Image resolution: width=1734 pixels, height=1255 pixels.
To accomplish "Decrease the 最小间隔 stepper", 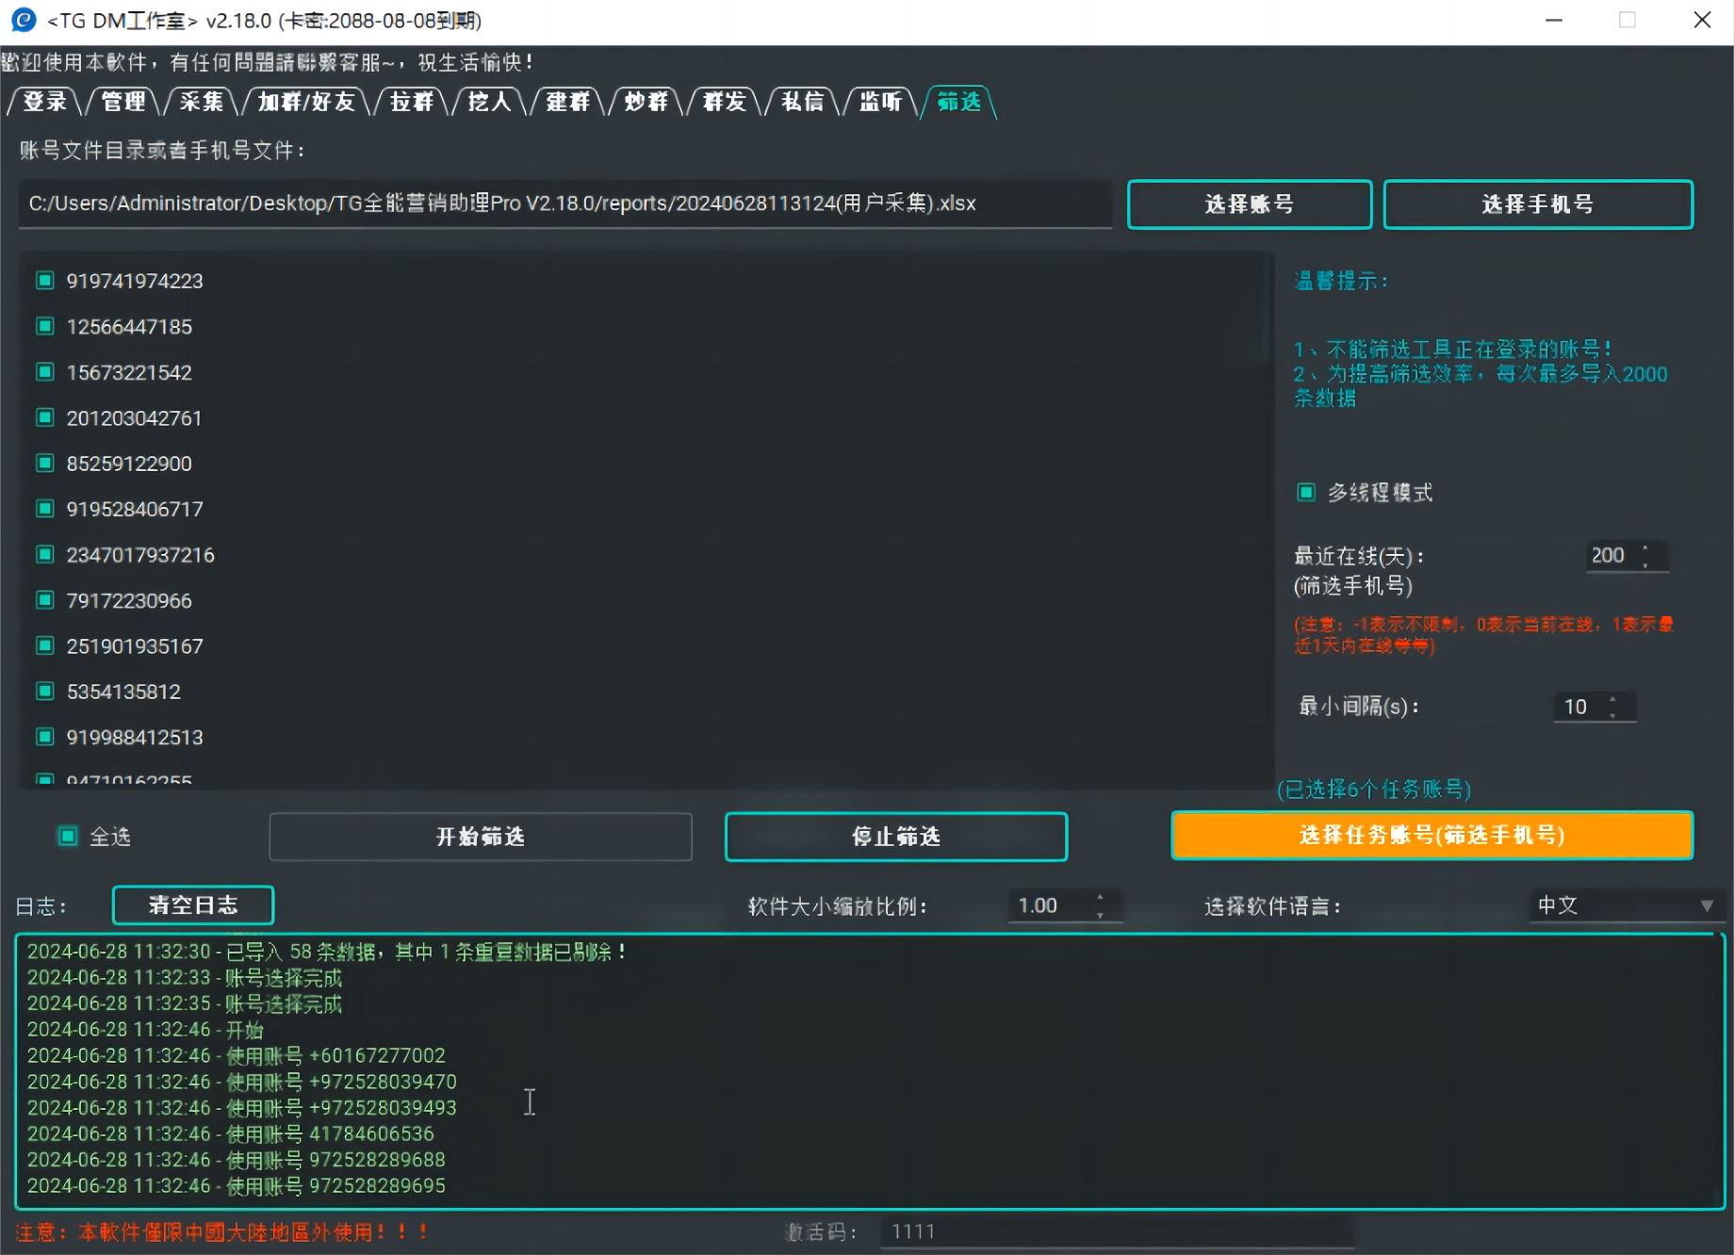I will 1613,716.
